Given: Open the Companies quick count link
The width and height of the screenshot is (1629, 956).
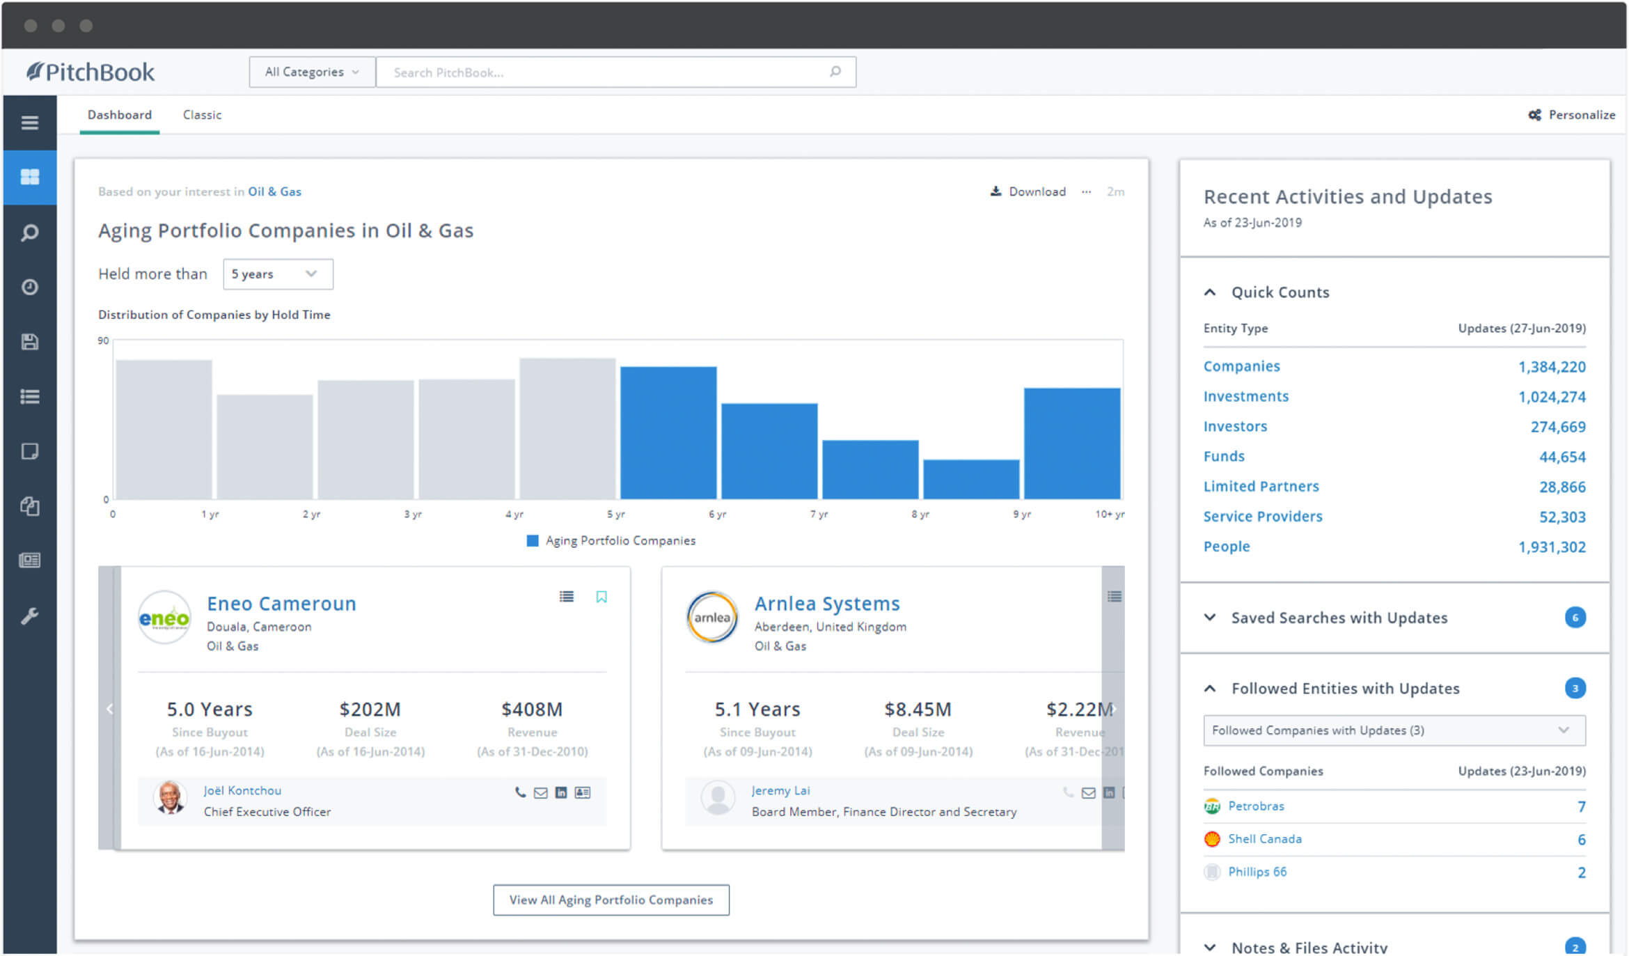Looking at the screenshot, I should [1241, 366].
